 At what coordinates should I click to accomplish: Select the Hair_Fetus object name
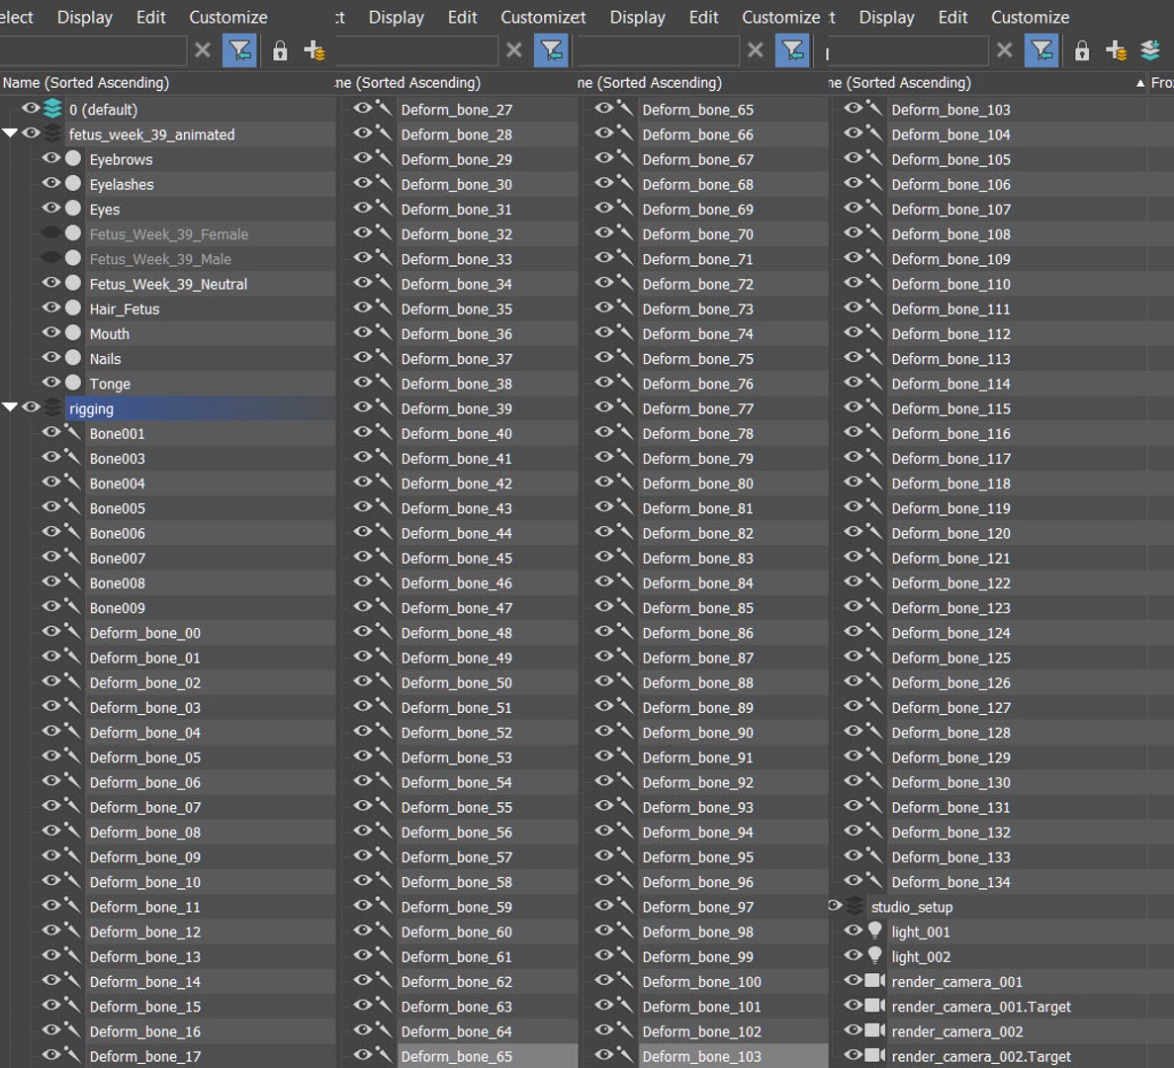pos(125,310)
